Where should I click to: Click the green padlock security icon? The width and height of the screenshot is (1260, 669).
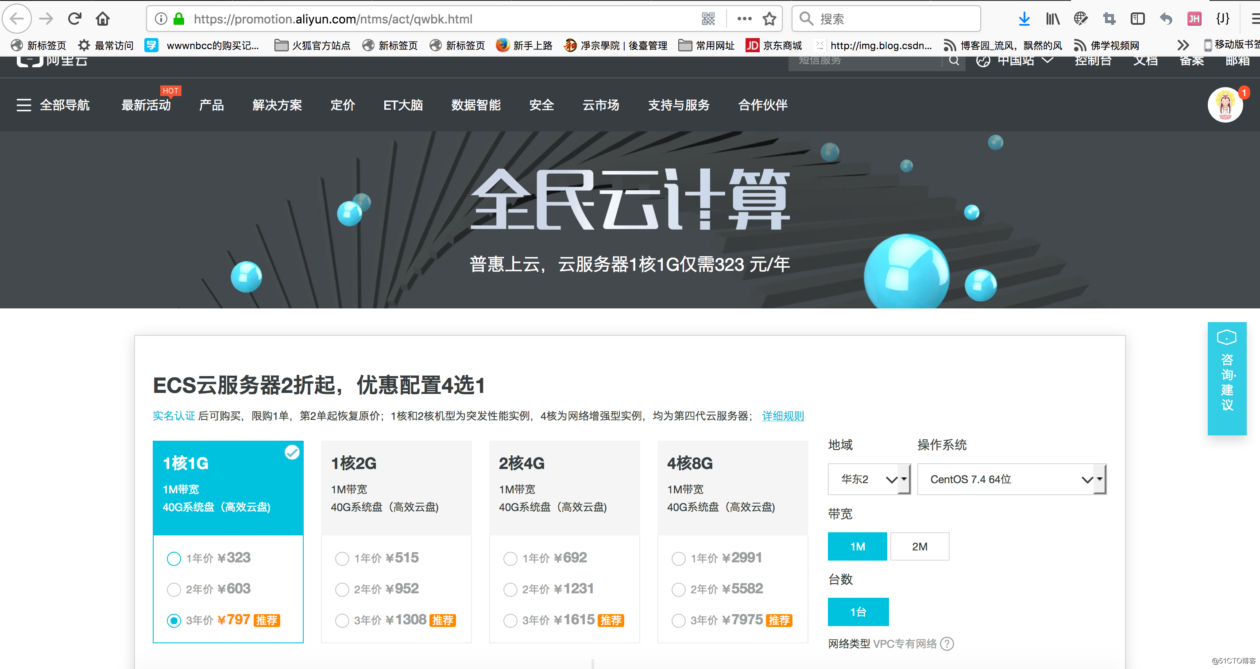(x=179, y=19)
